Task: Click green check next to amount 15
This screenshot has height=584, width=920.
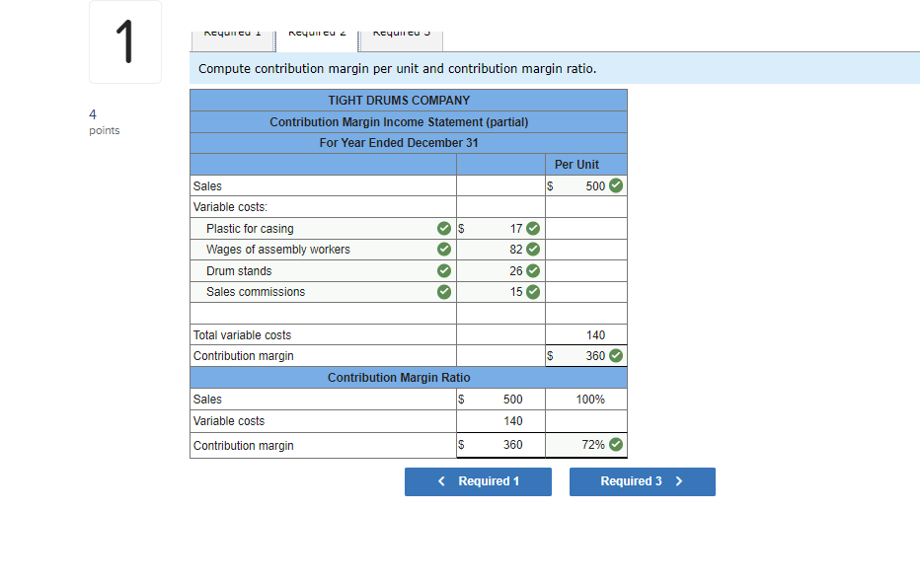Action: tap(533, 292)
